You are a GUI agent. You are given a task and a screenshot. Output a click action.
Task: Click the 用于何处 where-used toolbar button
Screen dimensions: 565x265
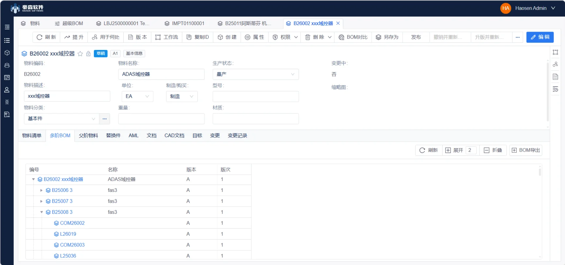point(106,37)
